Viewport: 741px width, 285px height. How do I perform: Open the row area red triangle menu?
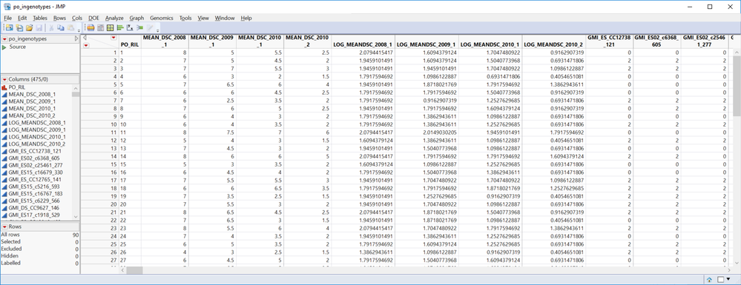click(86, 45)
